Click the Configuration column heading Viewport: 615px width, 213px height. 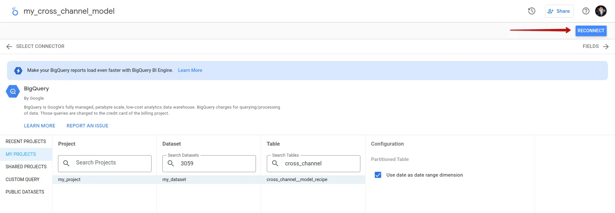pos(387,144)
